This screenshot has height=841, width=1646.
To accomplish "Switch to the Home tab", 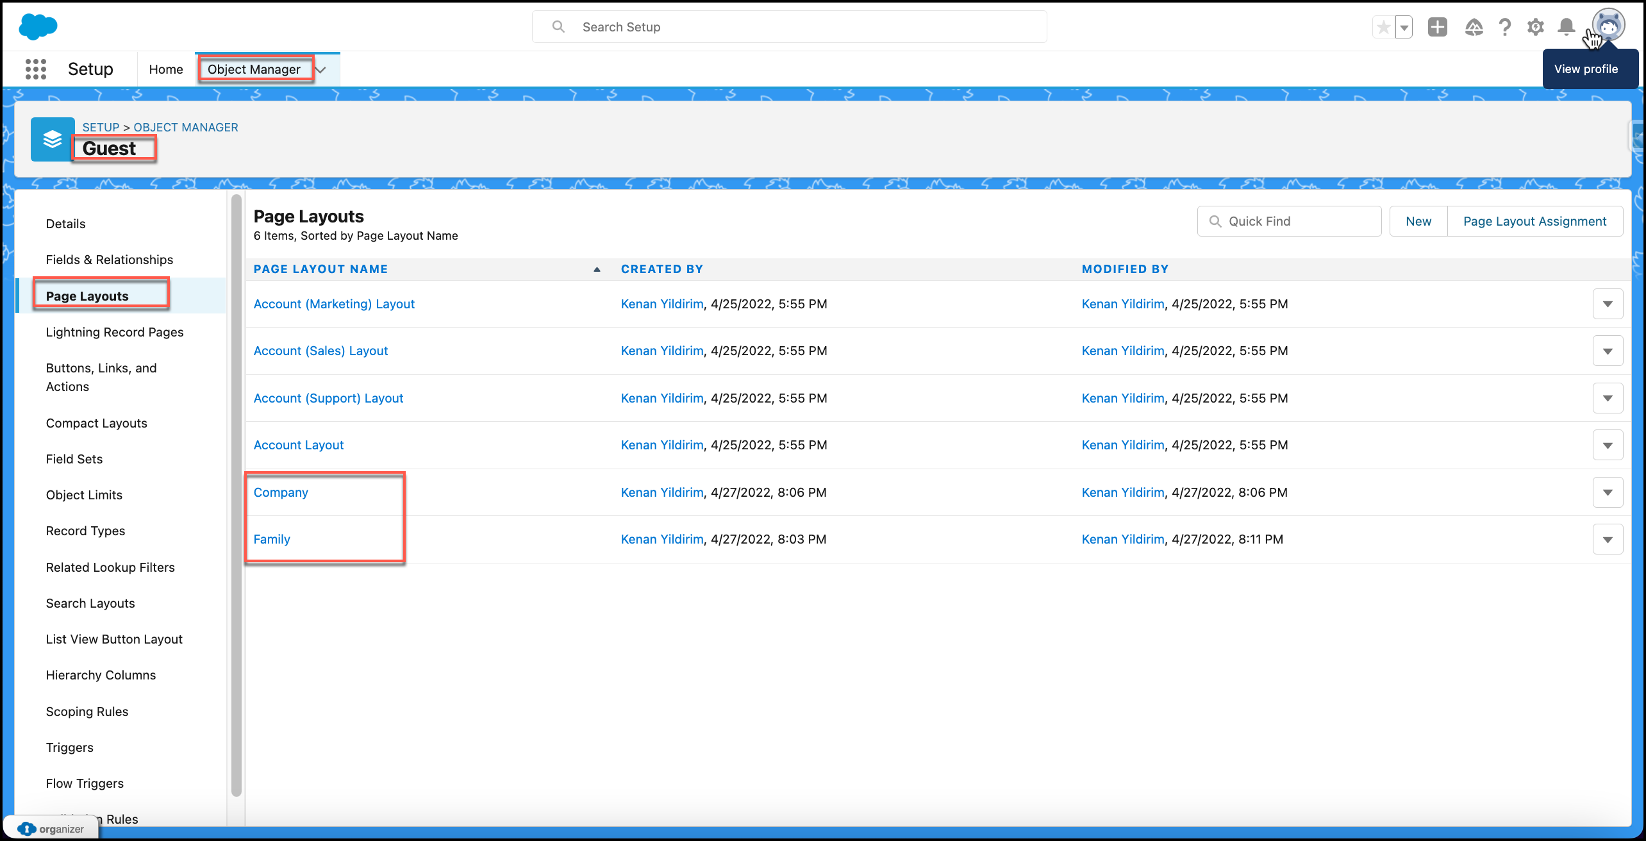I will (166, 69).
